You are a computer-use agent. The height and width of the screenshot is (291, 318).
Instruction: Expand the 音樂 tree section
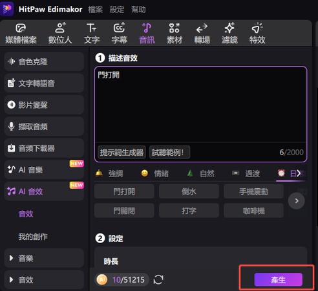click(44, 258)
